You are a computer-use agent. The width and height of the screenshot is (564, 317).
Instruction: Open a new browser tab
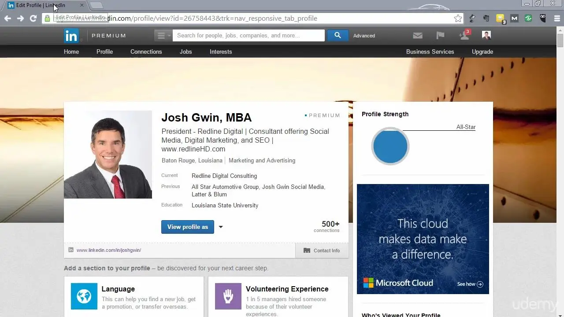pyautogui.click(x=96, y=5)
